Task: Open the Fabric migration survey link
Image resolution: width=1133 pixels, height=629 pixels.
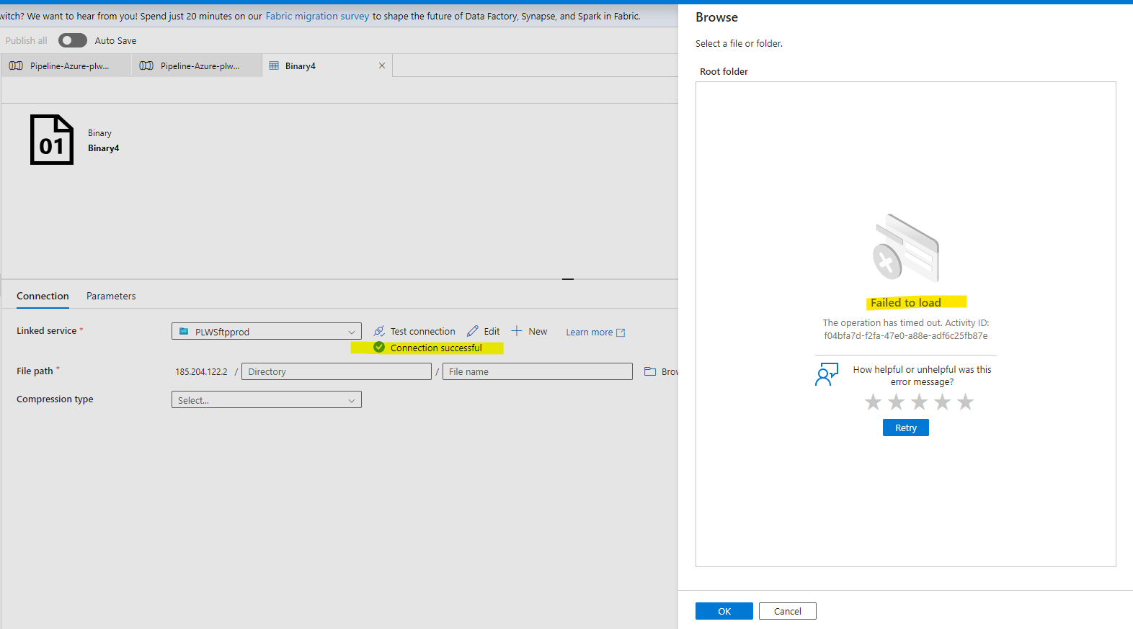Action: click(x=317, y=16)
